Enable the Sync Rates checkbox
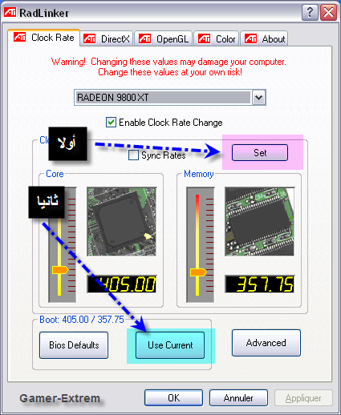 [x=133, y=155]
